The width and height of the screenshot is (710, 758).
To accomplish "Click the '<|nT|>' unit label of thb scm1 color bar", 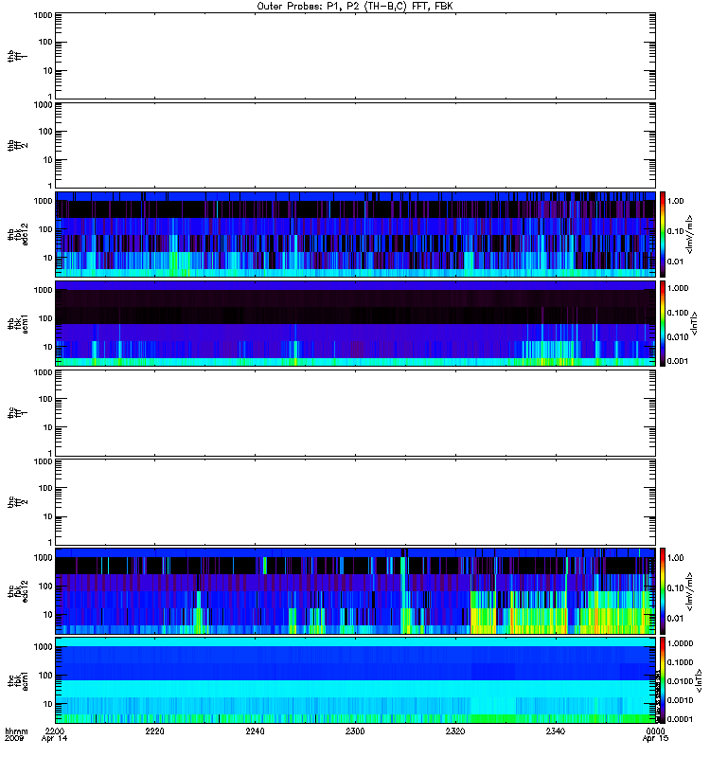I will click(695, 324).
